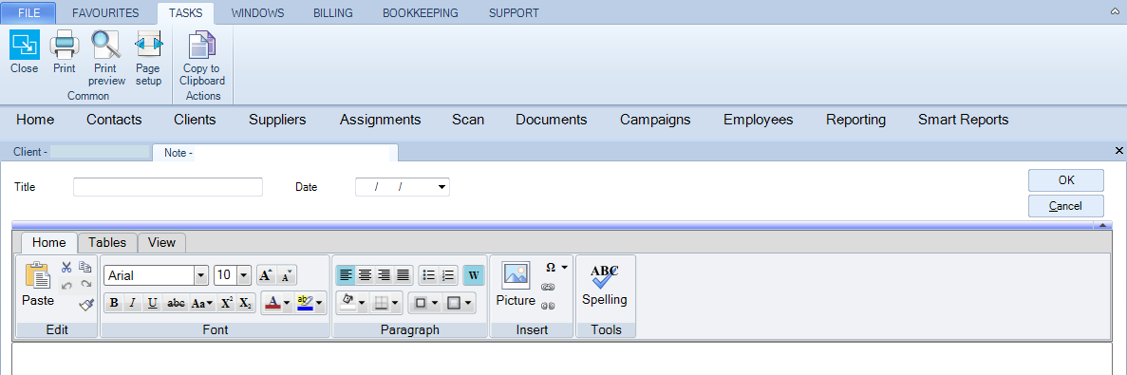Align text left
The height and width of the screenshot is (375, 1127).
pyautogui.click(x=346, y=275)
